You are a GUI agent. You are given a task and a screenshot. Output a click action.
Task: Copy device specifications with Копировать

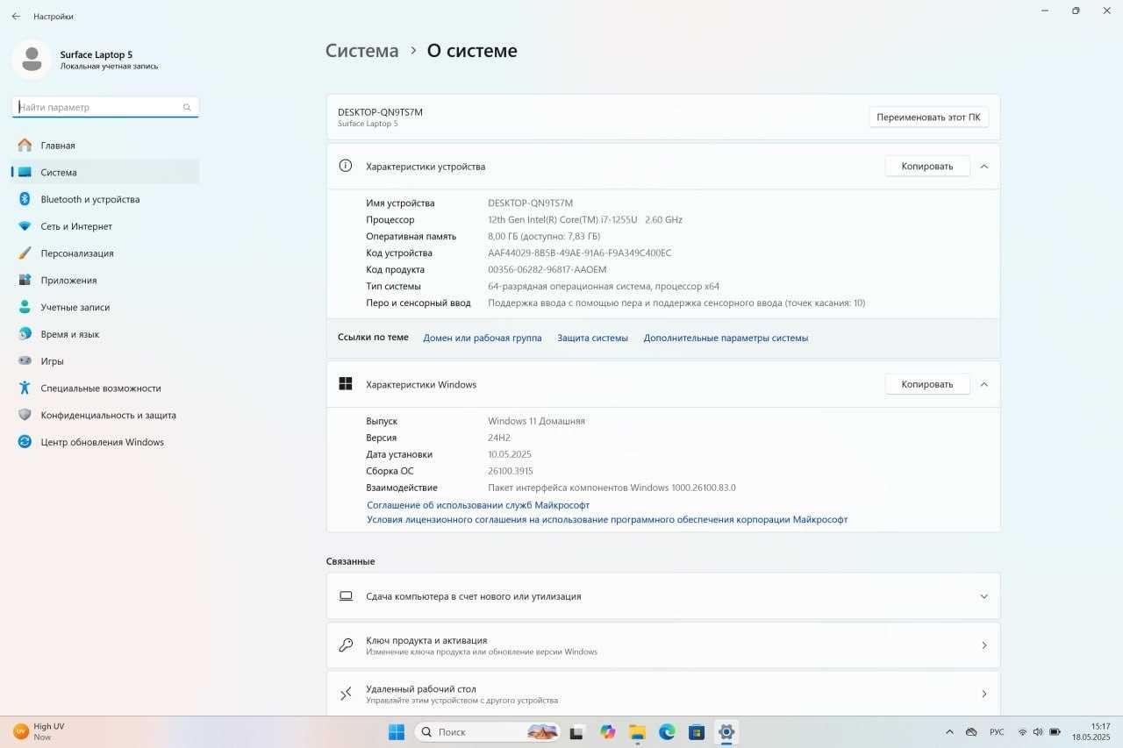tap(927, 166)
